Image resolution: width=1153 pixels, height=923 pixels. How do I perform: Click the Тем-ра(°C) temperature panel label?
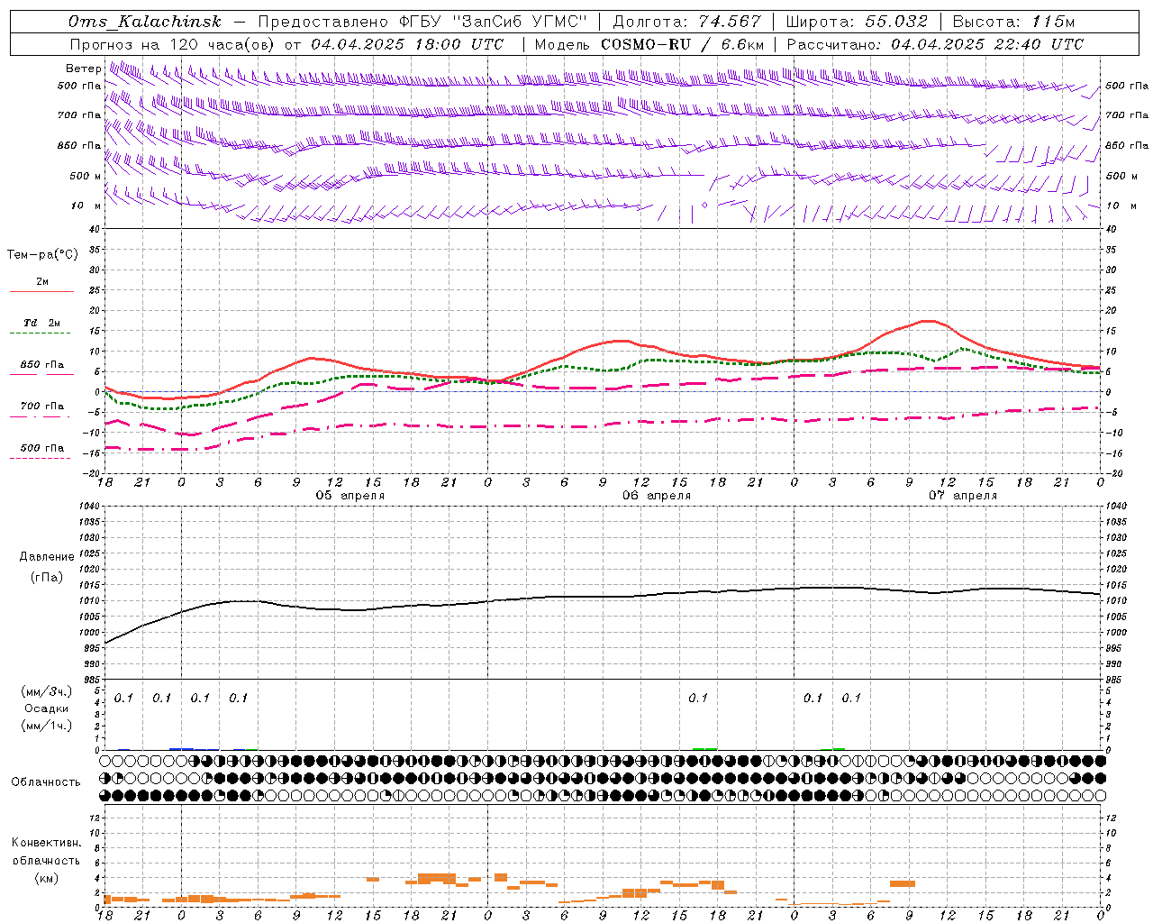[x=42, y=255]
